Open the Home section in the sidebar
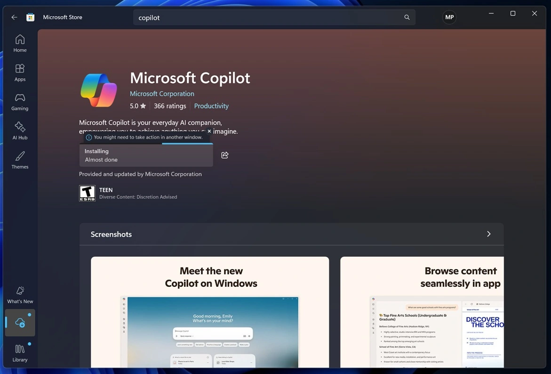The width and height of the screenshot is (551, 374). pos(19,43)
